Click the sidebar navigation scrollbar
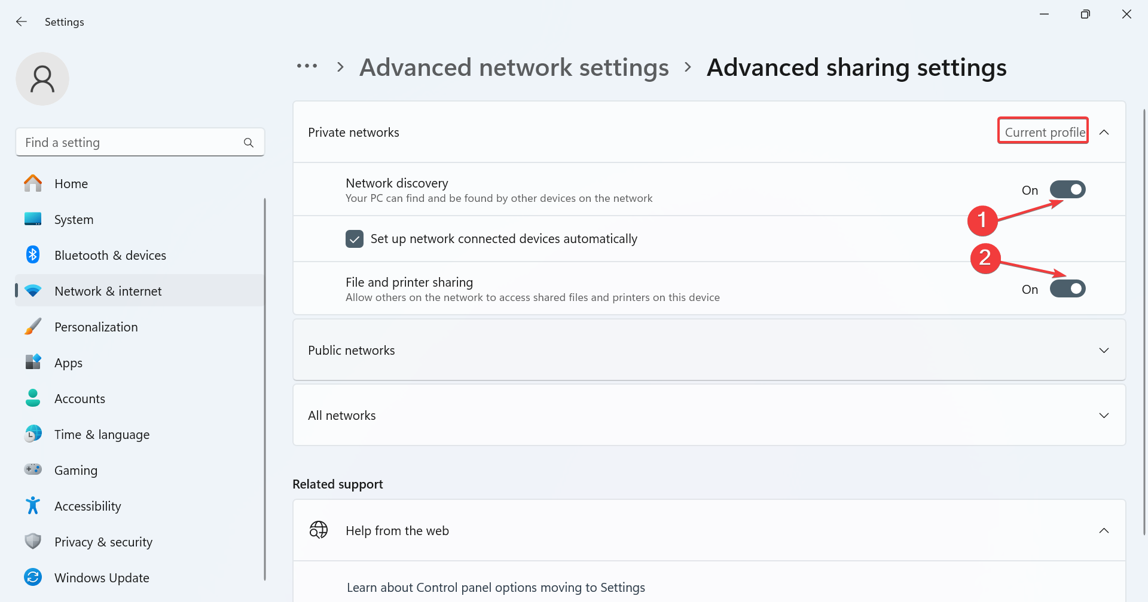Screen dimensions: 1148x602 coord(264,388)
